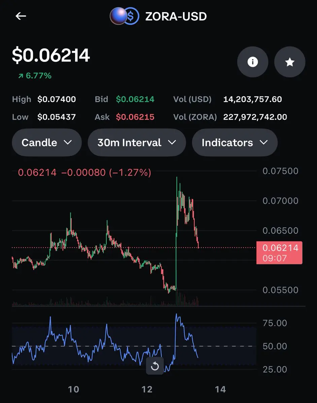Open the 30m Interval dropdown

coord(137,142)
